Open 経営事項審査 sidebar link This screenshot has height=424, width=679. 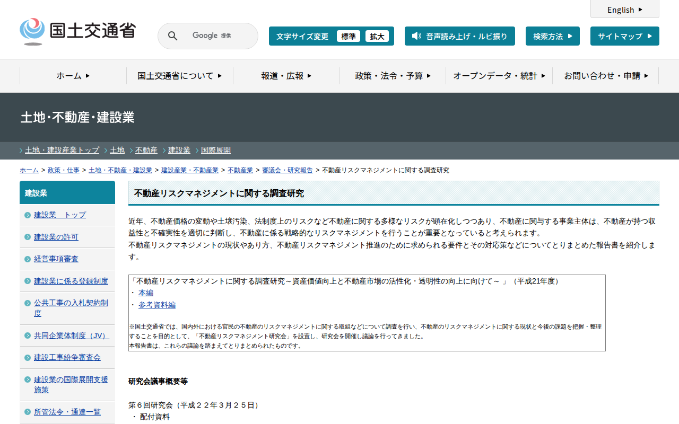pyautogui.click(x=56, y=259)
